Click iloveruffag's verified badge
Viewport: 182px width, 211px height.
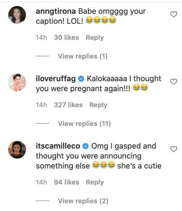[81, 79]
